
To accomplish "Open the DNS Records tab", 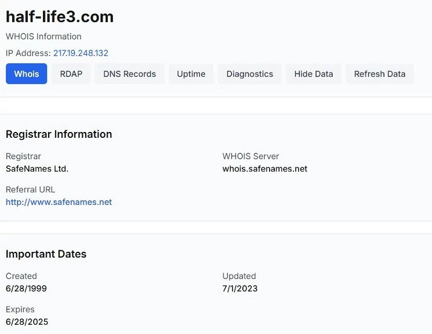I will [129, 74].
